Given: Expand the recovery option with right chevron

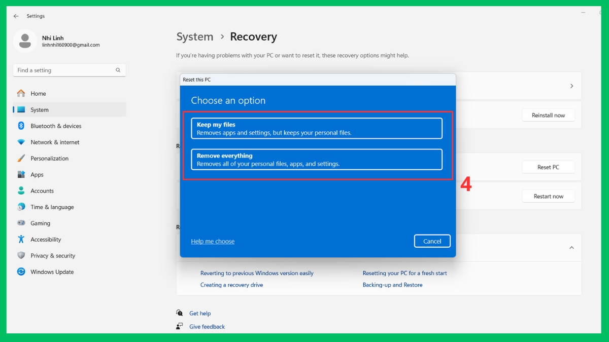Looking at the screenshot, I should point(571,86).
